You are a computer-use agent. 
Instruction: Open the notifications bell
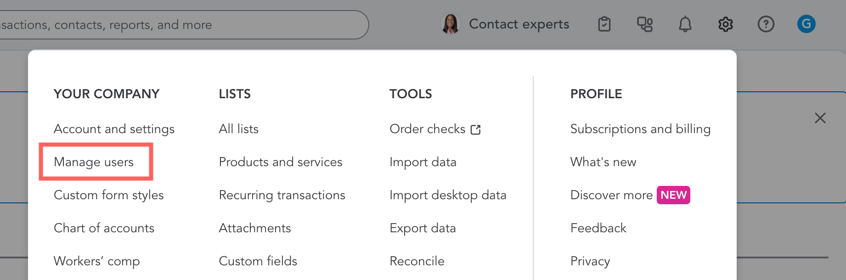[685, 24]
